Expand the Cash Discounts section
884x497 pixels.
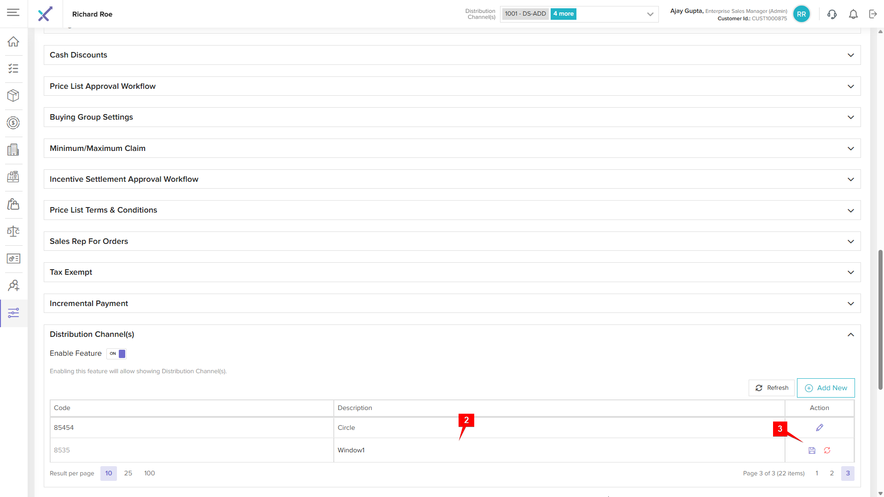850,55
